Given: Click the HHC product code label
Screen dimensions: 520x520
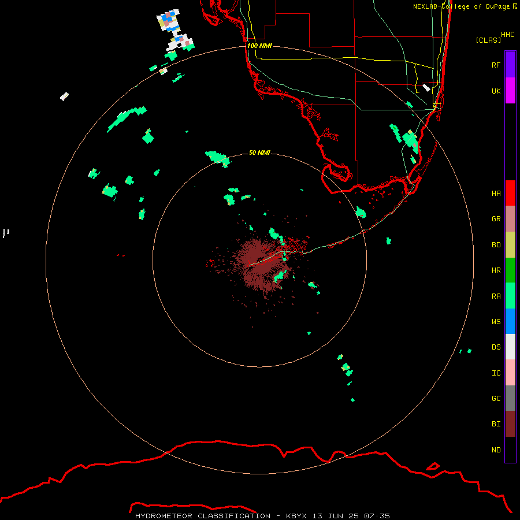Looking at the screenshot, I should pyautogui.click(x=507, y=35).
